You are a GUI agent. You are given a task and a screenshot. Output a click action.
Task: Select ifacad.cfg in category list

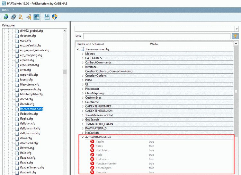26,99
